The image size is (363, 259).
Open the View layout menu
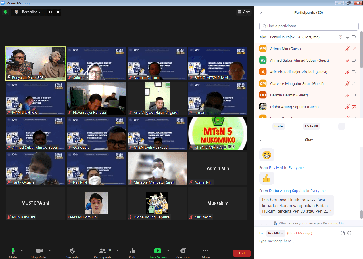[243, 12]
